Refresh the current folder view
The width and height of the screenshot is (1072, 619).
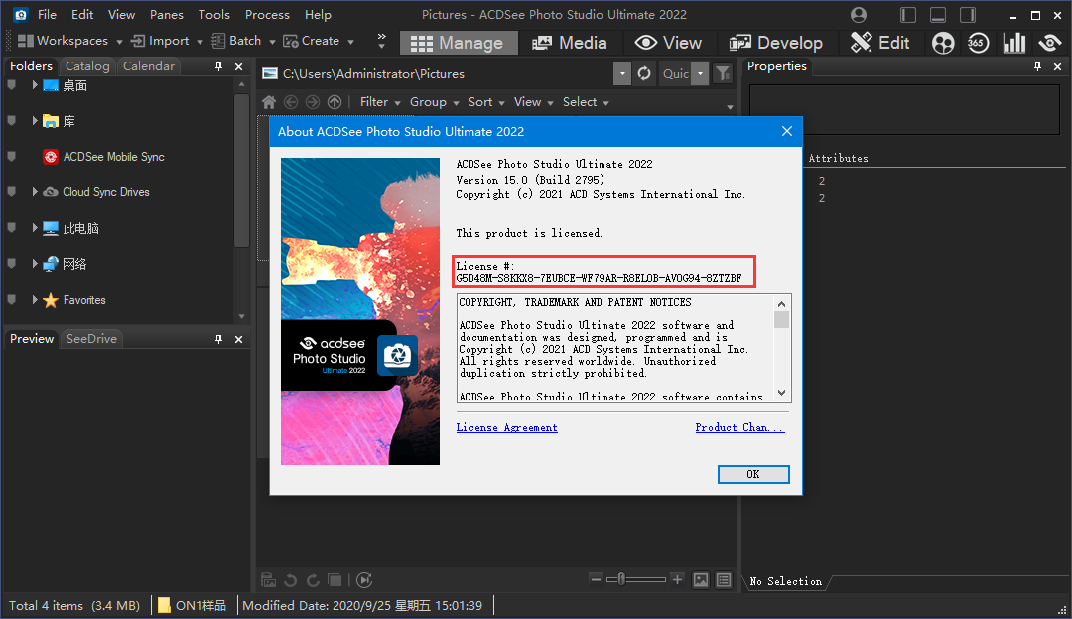(x=643, y=73)
